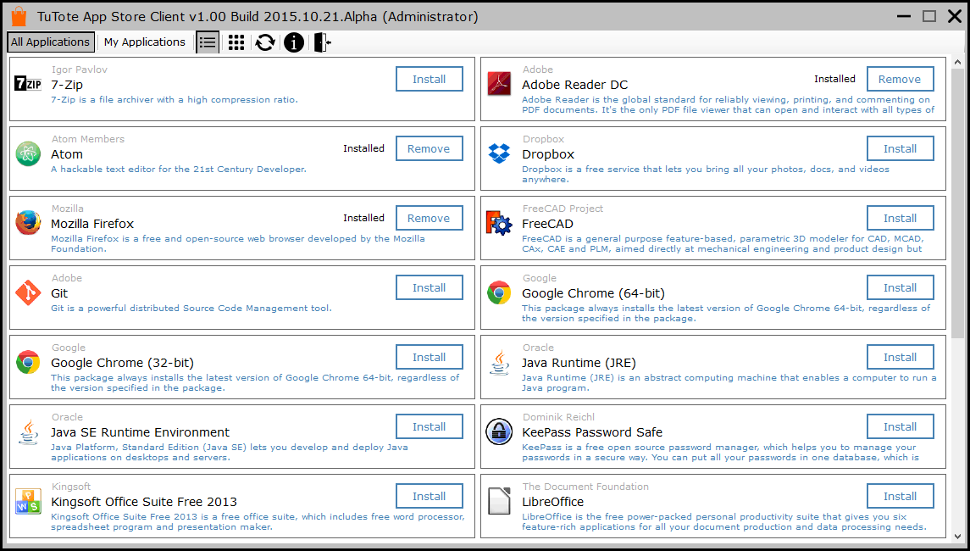Image resolution: width=970 pixels, height=551 pixels.
Task: Click the FreeCAD Project publisher label
Action: 563,209
